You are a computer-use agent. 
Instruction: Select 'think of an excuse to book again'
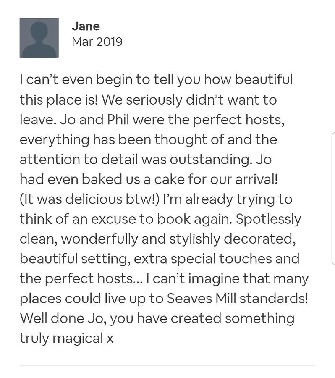click(126, 219)
